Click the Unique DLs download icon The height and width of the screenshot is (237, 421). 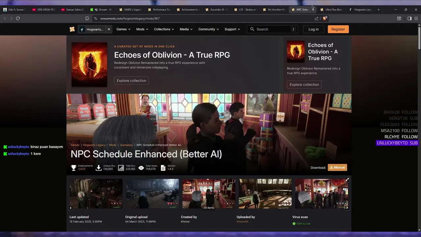99,168
